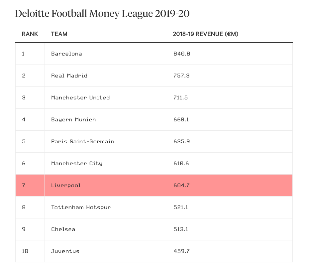This screenshot has height=272, width=309.
Task: Click the Chelsea team name
Action: click(x=63, y=229)
